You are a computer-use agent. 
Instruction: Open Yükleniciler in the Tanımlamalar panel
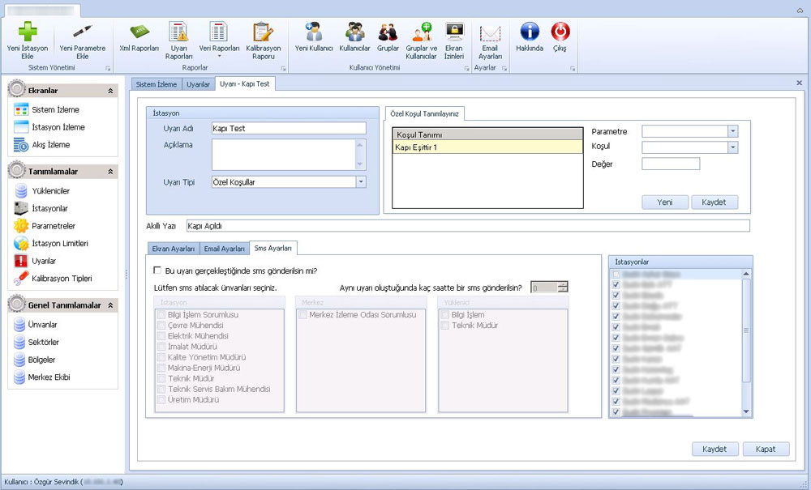50,190
